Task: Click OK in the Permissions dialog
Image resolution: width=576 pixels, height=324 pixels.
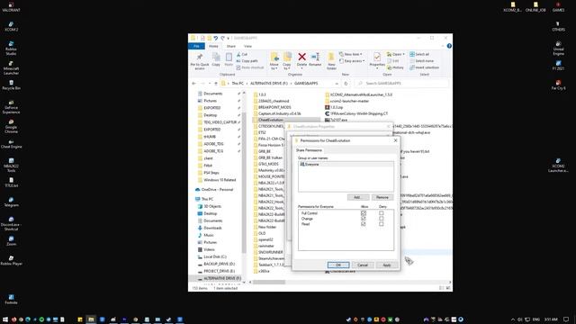Action: click(338, 265)
